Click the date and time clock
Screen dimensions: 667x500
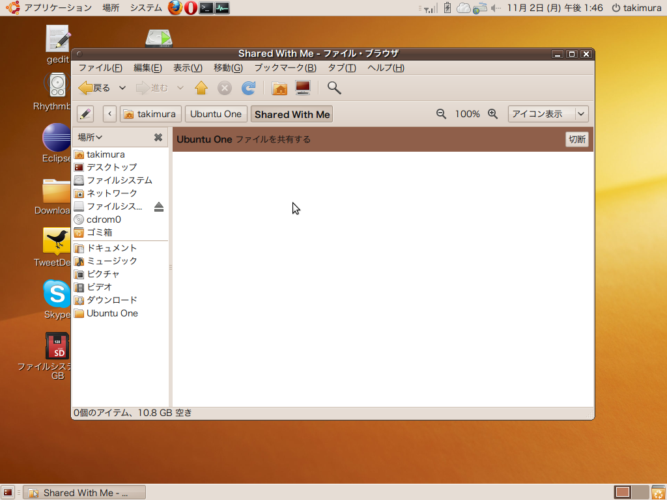(555, 8)
